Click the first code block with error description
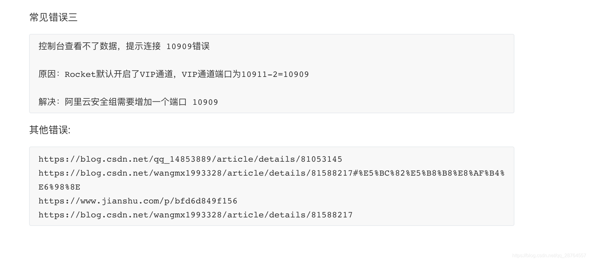The image size is (589, 261). [x=271, y=74]
